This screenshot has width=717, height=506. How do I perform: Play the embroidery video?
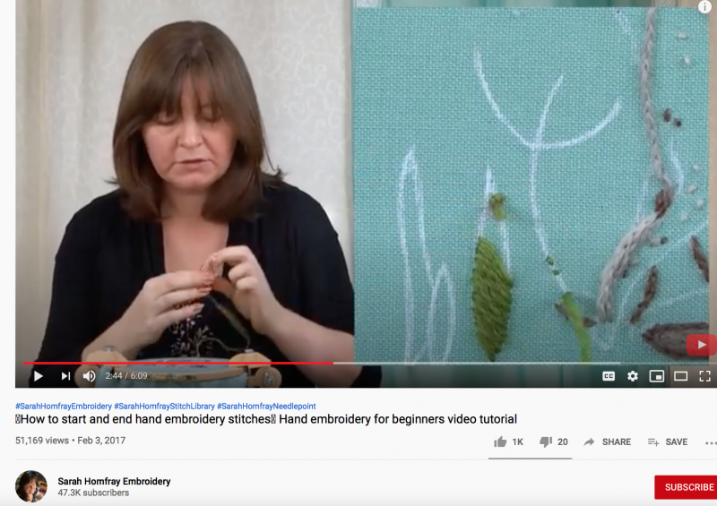pyautogui.click(x=39, y=376)
